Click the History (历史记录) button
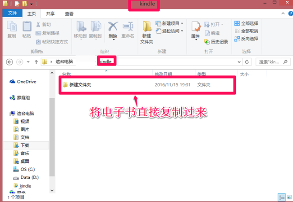293x202 pixels. [216, 42]
